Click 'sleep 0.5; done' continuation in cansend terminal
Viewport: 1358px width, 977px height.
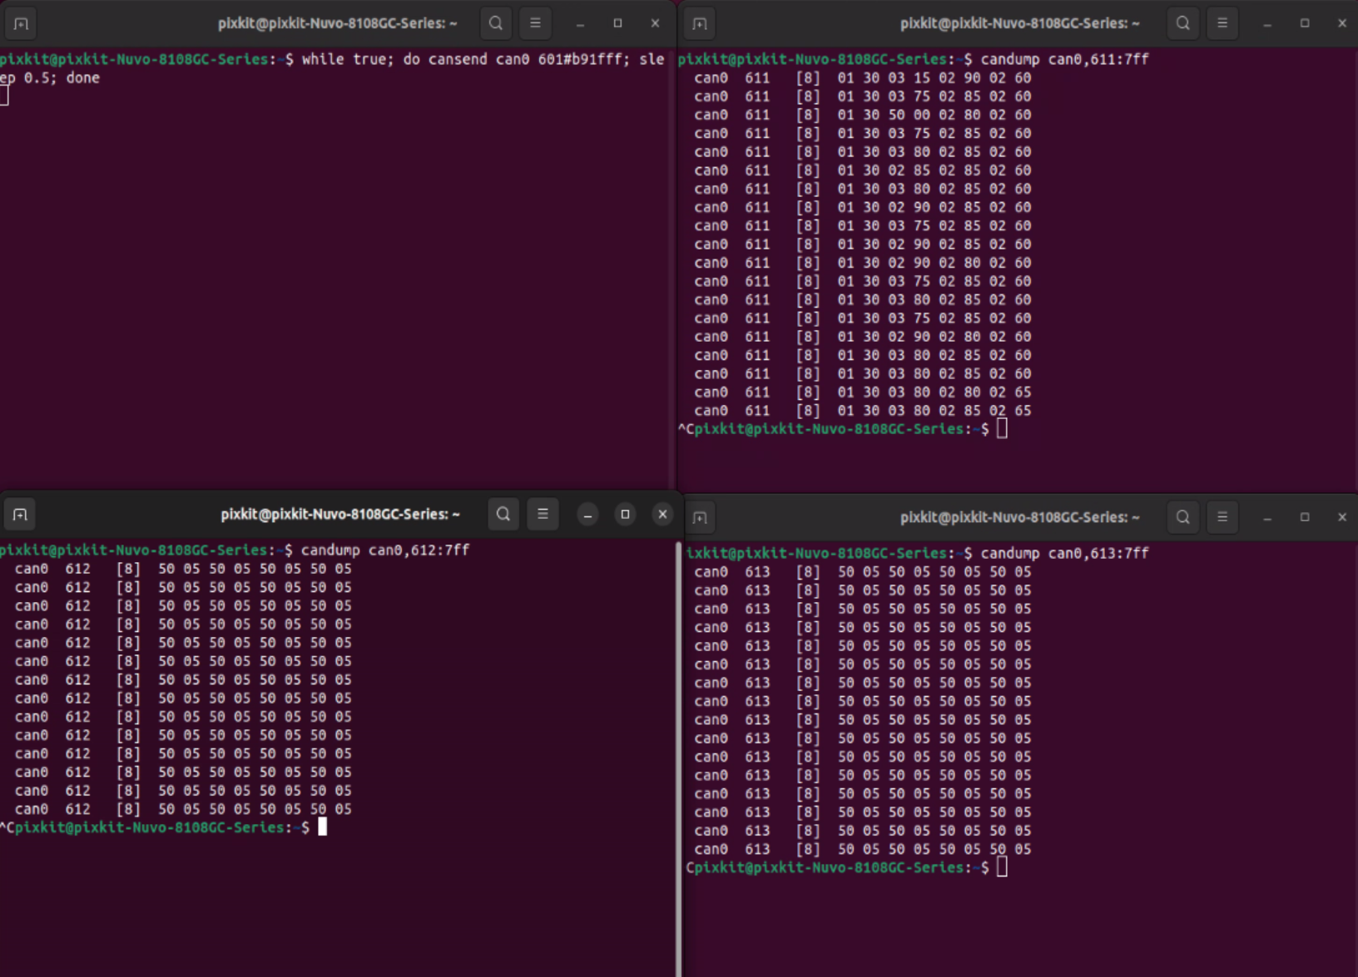coord(50,77)
